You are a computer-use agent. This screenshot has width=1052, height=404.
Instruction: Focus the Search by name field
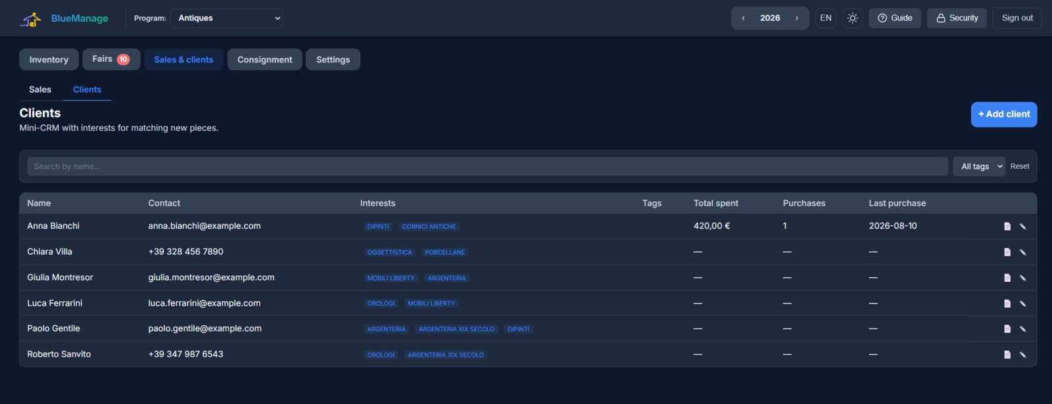(487, 166)
